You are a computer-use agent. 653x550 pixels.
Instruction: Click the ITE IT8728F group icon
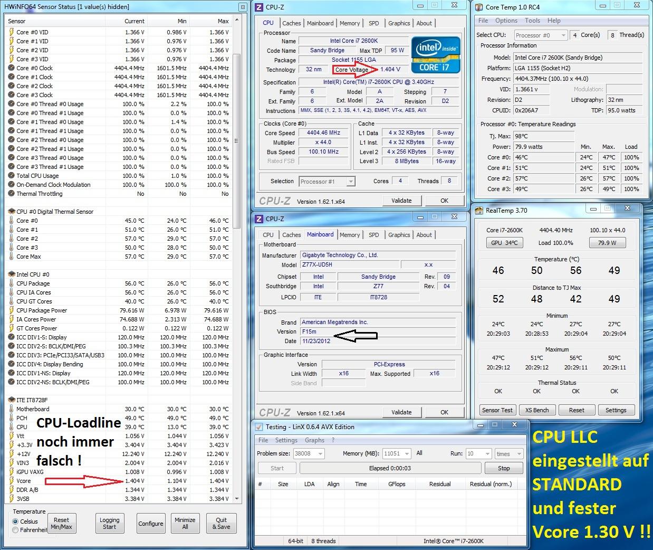coord(11,400)
